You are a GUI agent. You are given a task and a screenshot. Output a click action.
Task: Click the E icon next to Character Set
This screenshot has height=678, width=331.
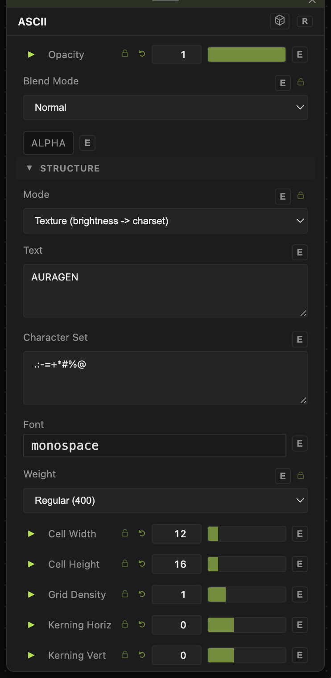300,339
